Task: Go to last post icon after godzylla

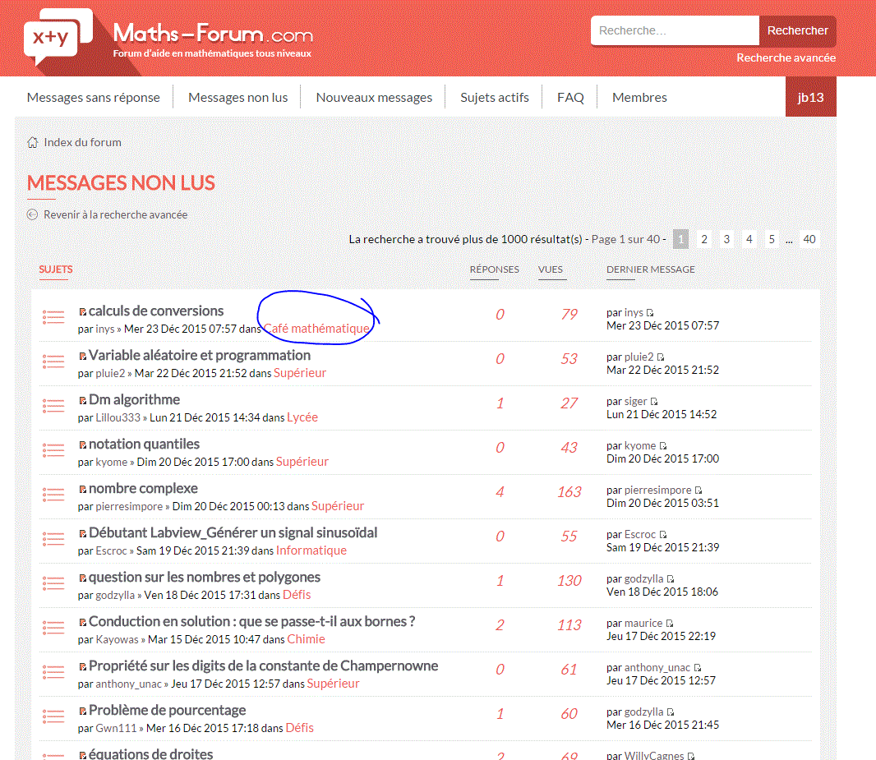Action: pos(671,579)
